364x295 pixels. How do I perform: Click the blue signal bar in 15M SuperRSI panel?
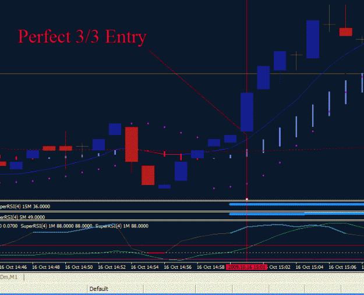(296, 204)
